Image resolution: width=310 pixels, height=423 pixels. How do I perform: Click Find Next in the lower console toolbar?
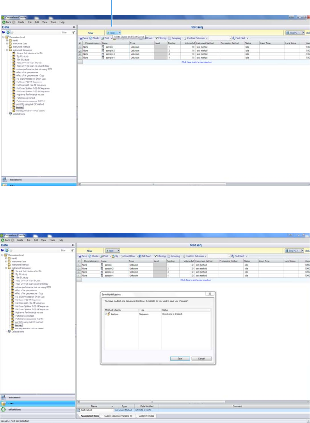tap(237, 256)
